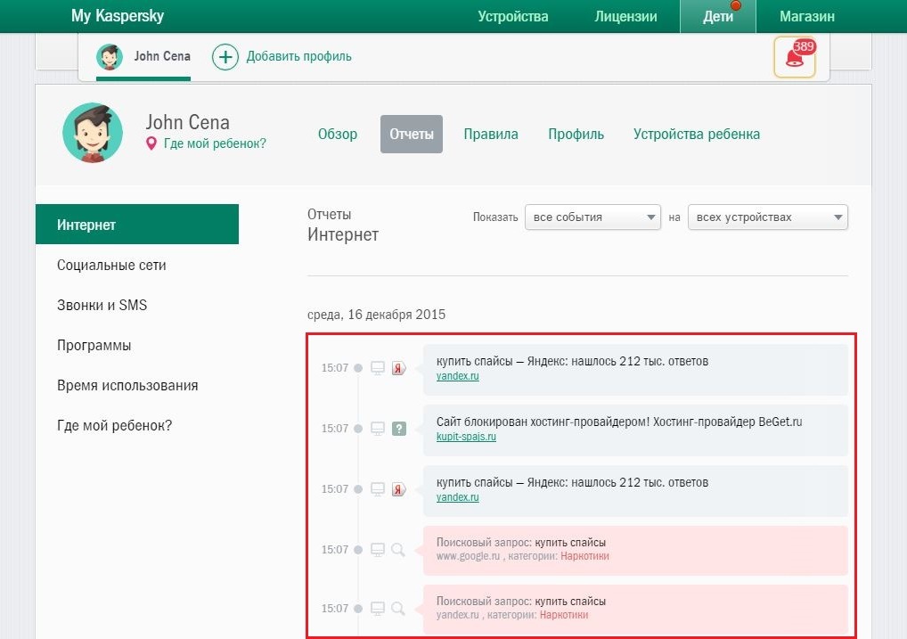Open the 'все события' filter dropdown
The image size is (907, 639).
click(x=592, y=217)
